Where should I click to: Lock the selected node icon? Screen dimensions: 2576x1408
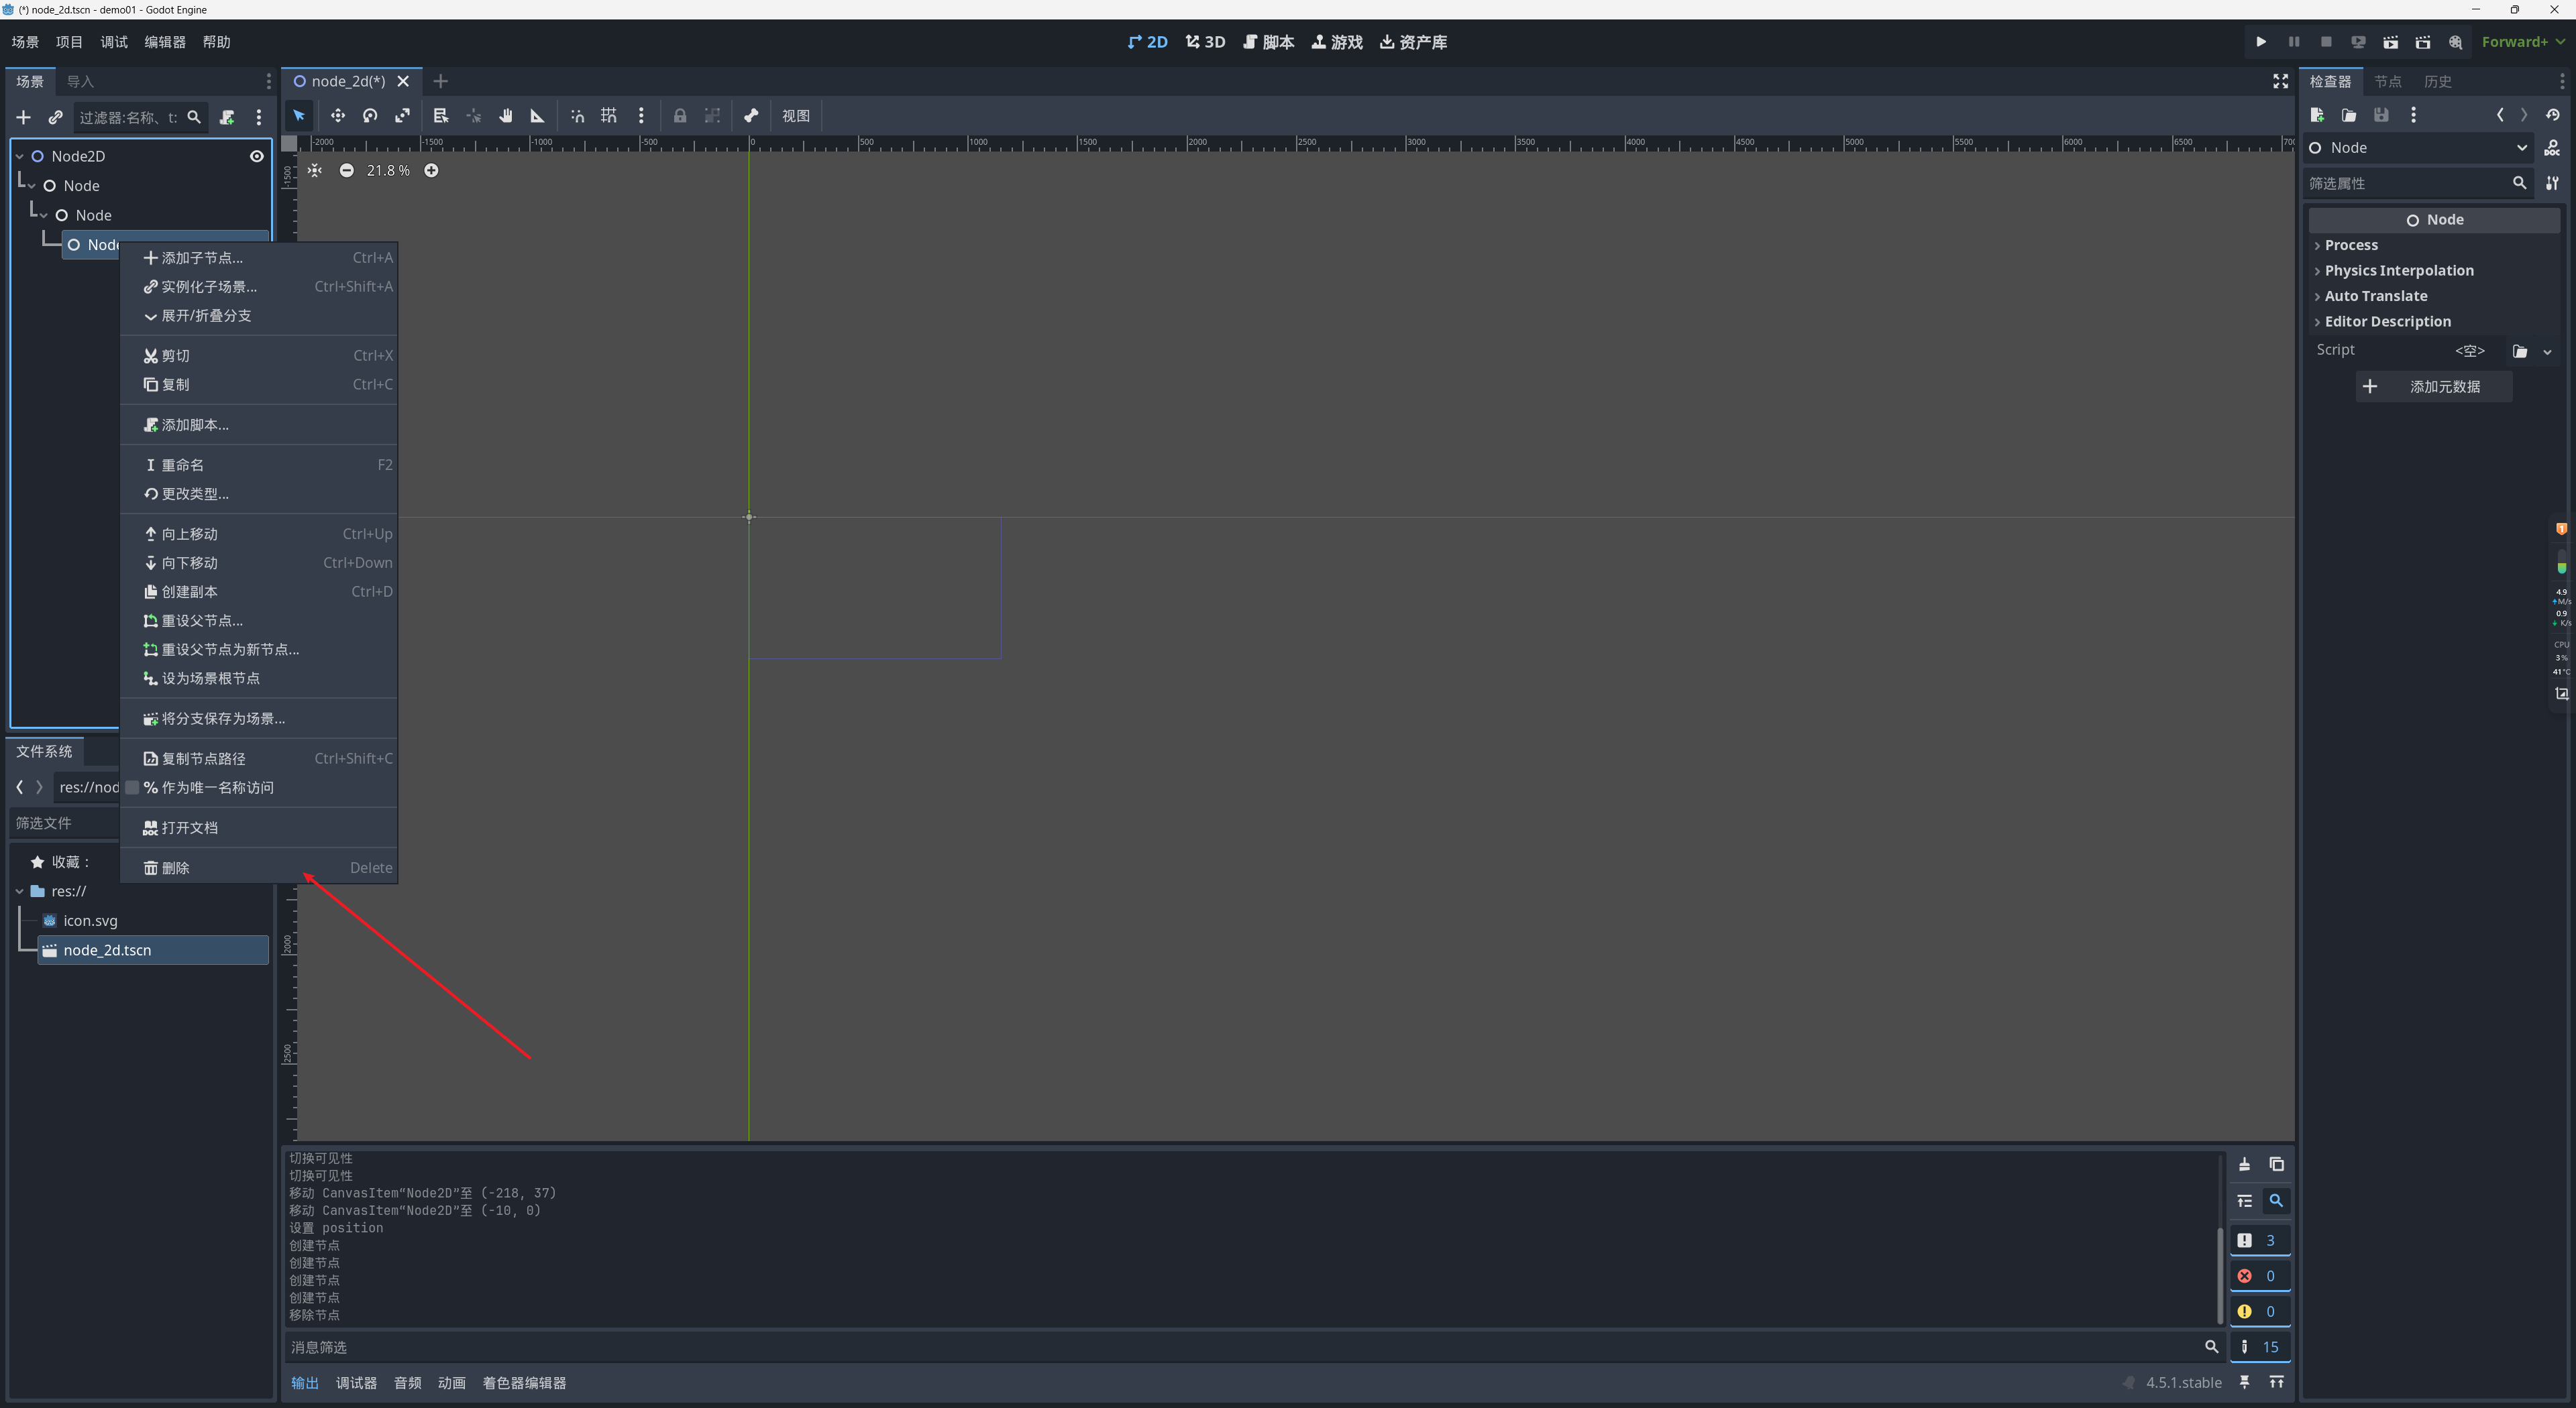(x=680, y=116)
